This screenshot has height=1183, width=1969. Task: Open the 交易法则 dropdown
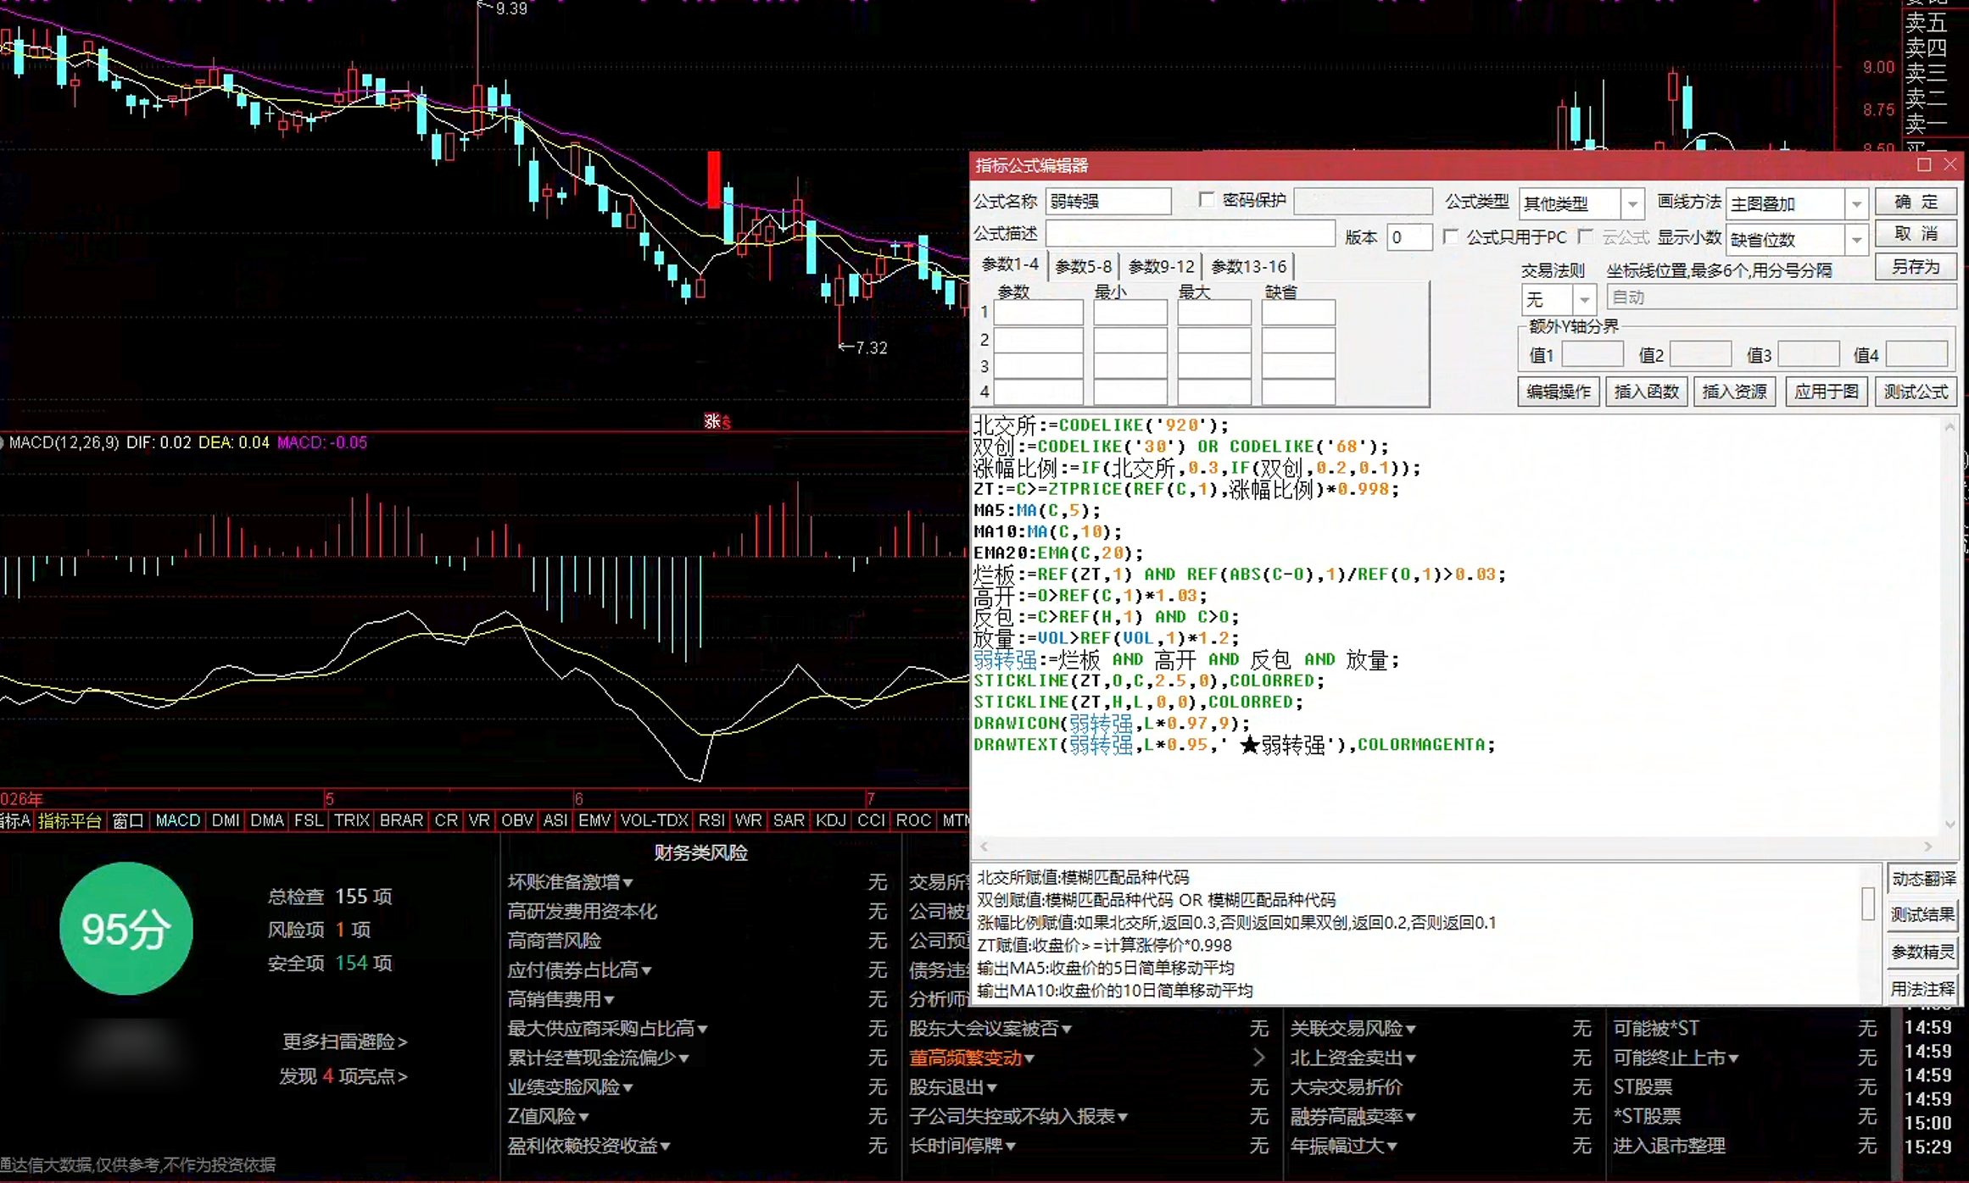click(x=1584, y=299)
